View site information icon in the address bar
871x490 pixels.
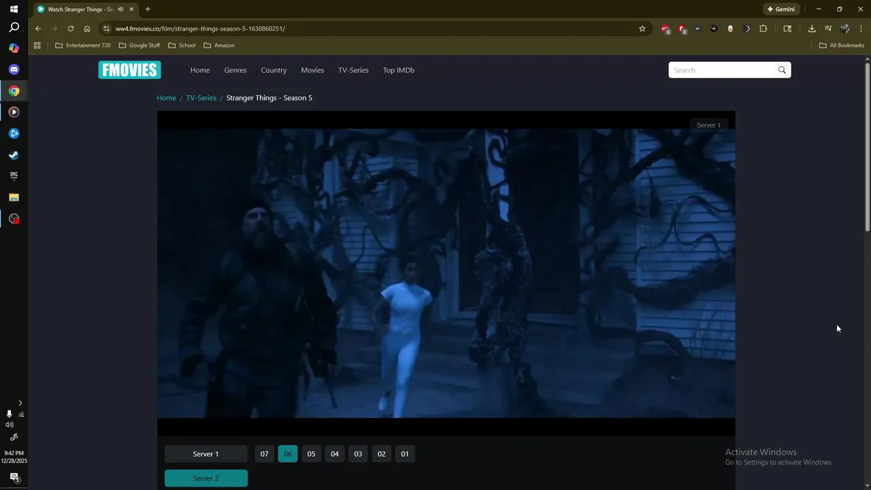coord(105,29)
